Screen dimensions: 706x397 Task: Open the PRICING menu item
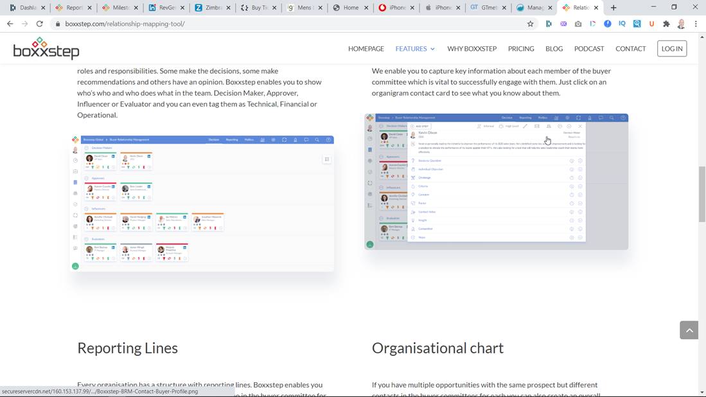pyautogui.click(x=520, y=49)
